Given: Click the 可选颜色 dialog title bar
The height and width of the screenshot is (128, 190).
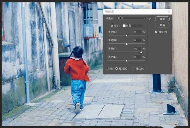Looking at the screenshot, I should pos(133,12).
